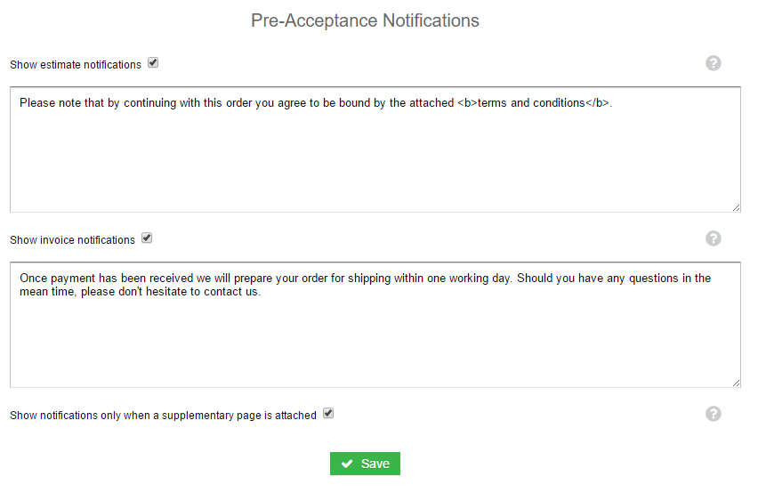Click the checkmark icon on Save
Viewport: 758px width, 493px height.
pyautogui.click(x=347, y=464)
